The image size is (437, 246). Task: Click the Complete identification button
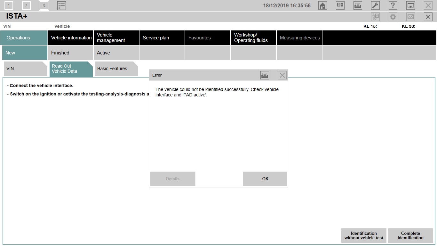(x=410, y=236)
